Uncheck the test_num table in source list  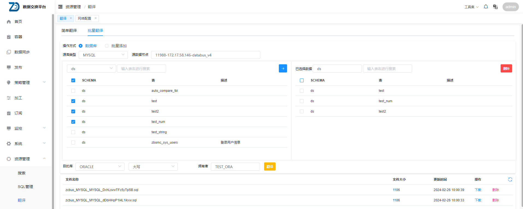[x=73, y=122]
